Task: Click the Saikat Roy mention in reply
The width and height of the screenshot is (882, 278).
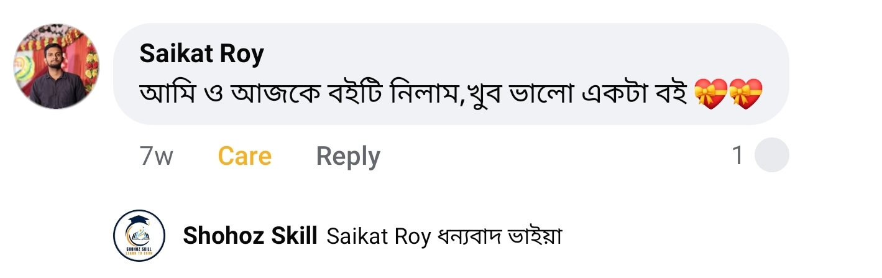Action: 377,237
